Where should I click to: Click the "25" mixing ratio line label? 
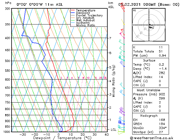pos(105,78)
